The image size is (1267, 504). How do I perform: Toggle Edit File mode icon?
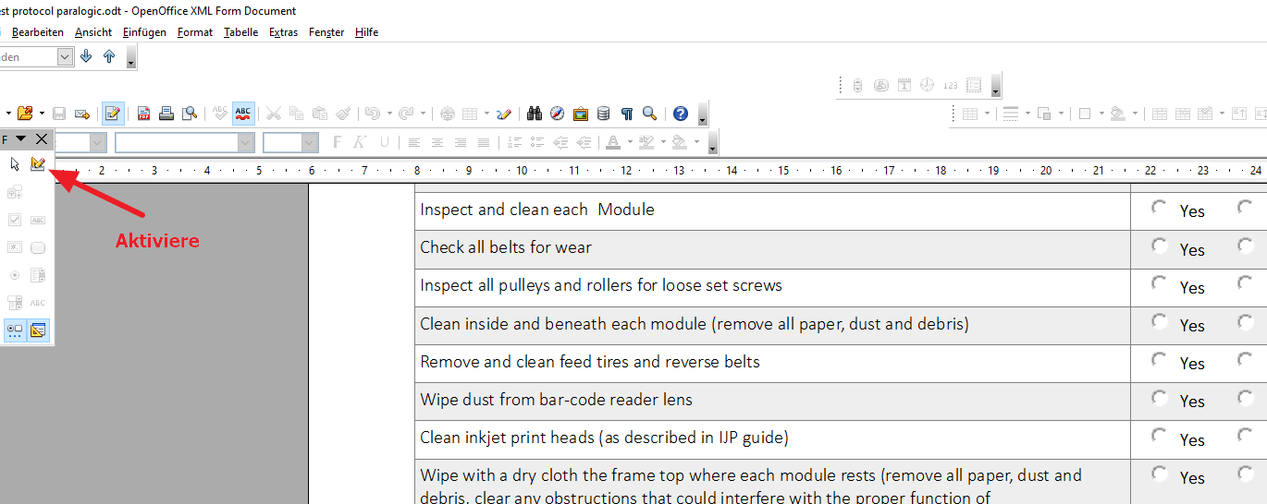pyautogui.click(x=113, y=114)
